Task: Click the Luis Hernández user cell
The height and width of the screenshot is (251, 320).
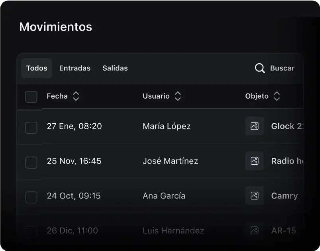Action: [173, 230]
